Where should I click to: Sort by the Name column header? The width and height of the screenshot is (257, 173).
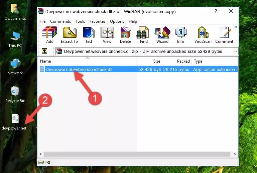coord(88,61)
